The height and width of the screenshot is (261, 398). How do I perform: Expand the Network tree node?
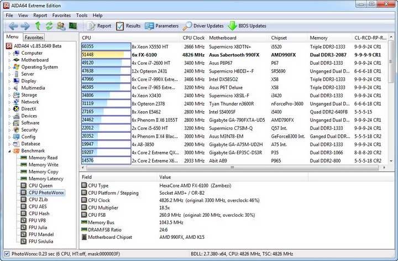point(9,102)
